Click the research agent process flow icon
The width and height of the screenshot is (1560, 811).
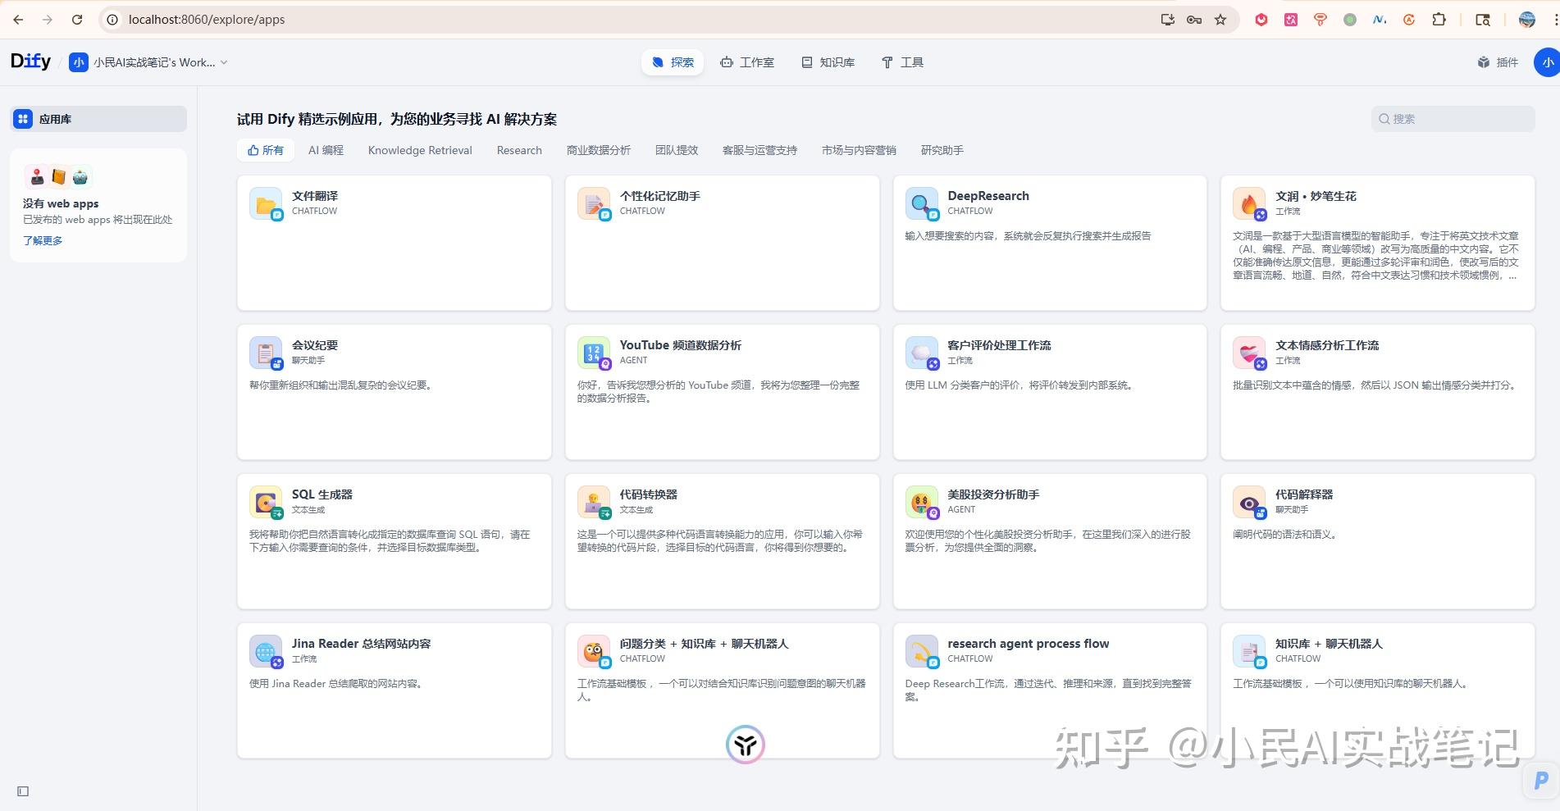(921, 651)
